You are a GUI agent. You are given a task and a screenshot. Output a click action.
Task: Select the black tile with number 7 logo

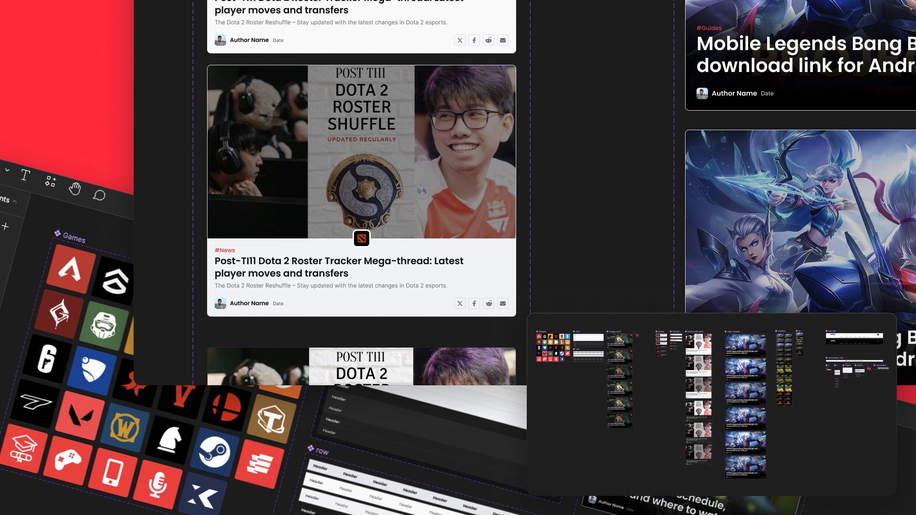(x=36, y=403)
